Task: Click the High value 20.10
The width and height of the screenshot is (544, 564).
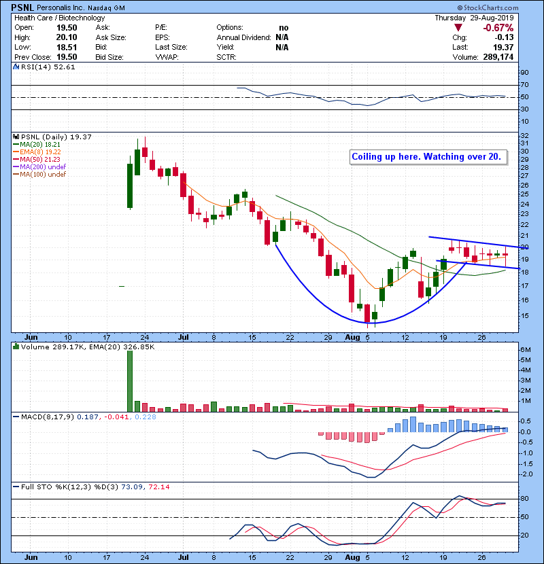Action: click(67, 37)
